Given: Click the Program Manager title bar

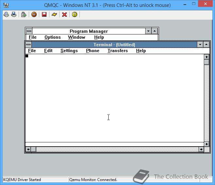Looking at the screenshot, I should [x=89, y=31].
